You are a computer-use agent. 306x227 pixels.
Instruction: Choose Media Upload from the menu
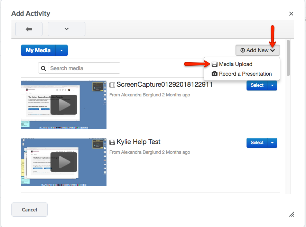[235, 64]
